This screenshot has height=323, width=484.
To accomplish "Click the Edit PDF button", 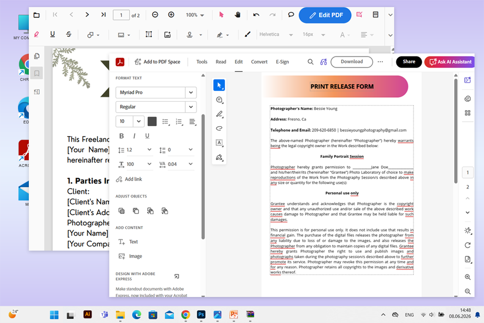I will 325,15.
